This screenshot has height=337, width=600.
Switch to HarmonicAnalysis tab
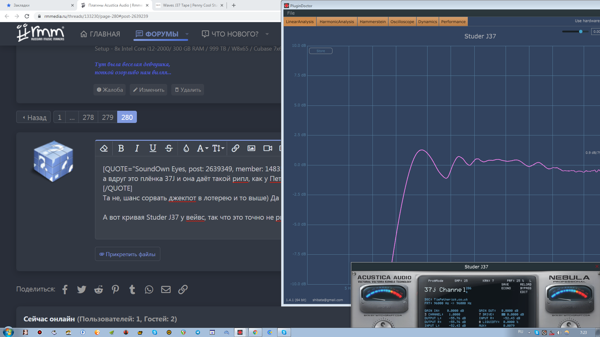coord(337,22)
